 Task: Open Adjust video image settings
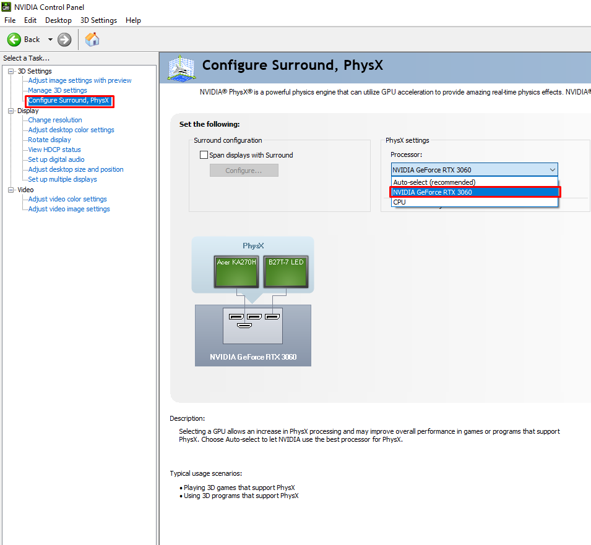69,209
